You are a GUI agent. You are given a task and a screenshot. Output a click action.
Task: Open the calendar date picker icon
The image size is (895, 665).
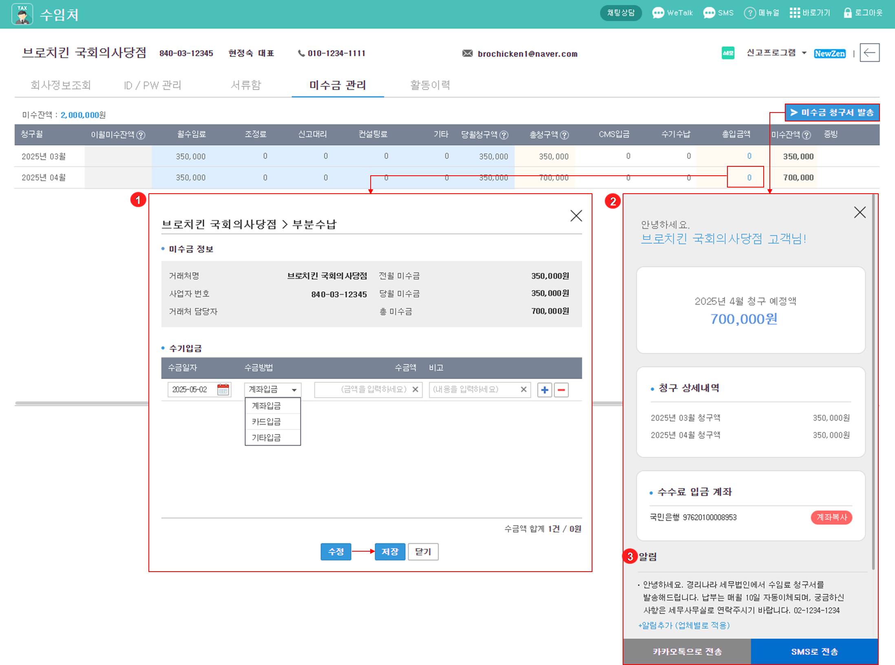[223, 389]
